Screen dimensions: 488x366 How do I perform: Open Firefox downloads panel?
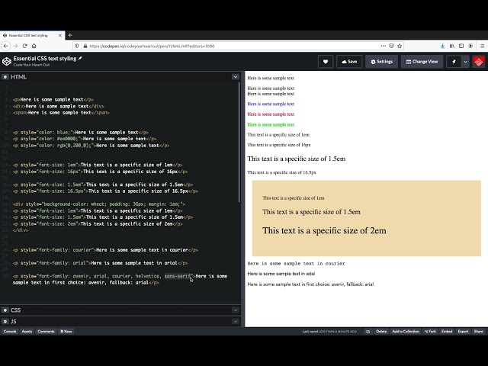[x=442, y=46]
